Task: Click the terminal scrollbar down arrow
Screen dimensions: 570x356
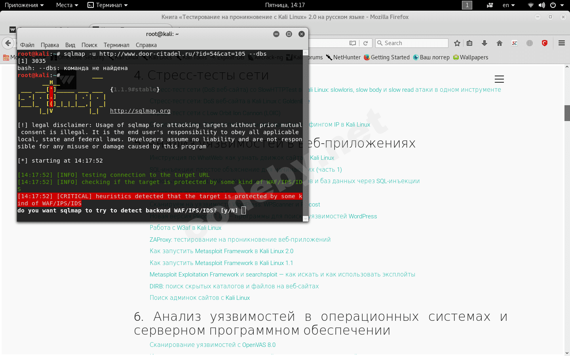Action: 306,218
